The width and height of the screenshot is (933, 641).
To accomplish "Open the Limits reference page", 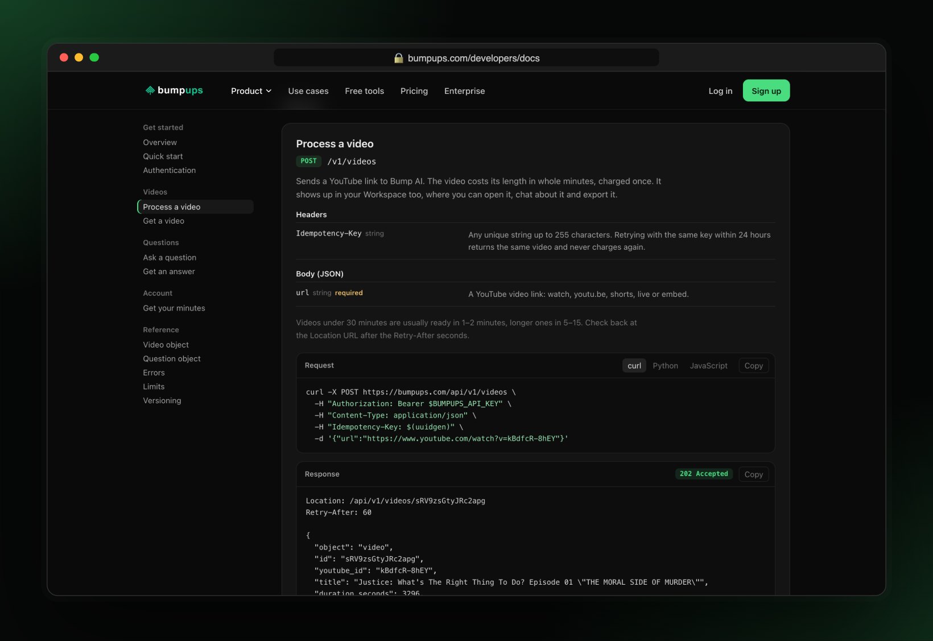I will 154,387.
